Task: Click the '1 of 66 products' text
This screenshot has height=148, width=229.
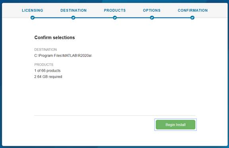Action: click(47, 70)
